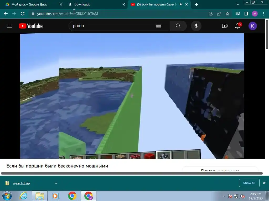
Task: Expand the tab search dropdown arrow
Action: click(x=237, y=5)
